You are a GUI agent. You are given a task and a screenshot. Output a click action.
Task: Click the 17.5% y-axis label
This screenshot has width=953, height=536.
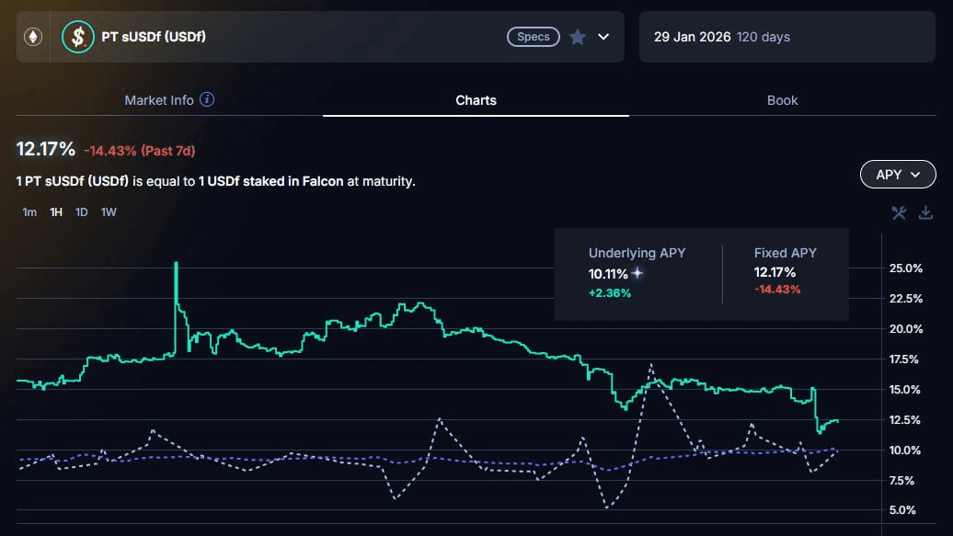point(903,359)
